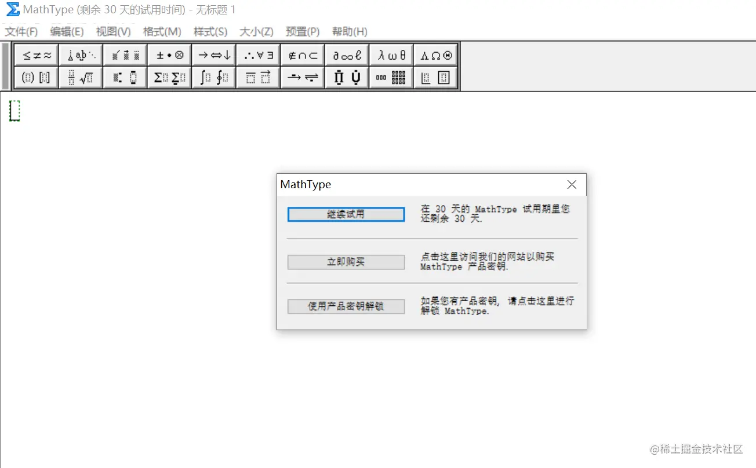Screen dimensions: 756x468
Task: Open the operator symbols palette
Action: tap(169, 54)
